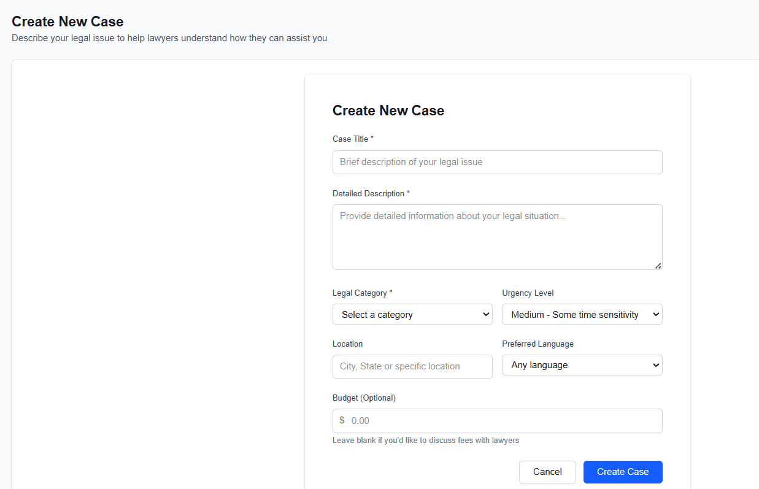Open the Urgency Level dropdown
759x489 pixels.
582,314
